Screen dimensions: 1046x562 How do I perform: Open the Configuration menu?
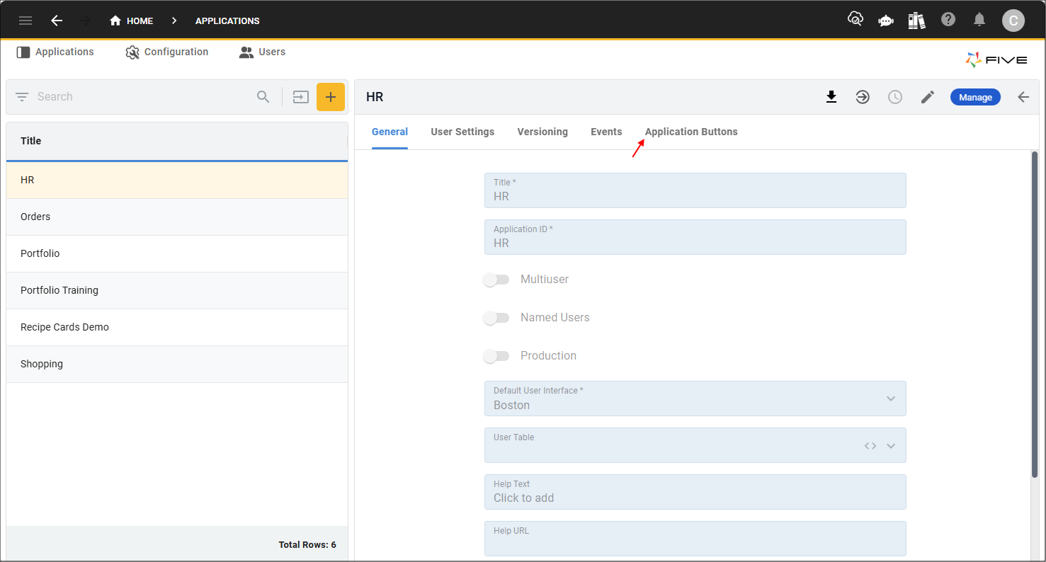[167, 52]
